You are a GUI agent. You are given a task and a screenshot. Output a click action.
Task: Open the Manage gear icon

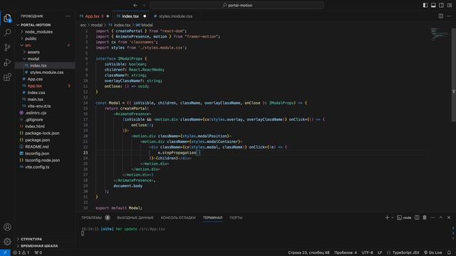7,241
